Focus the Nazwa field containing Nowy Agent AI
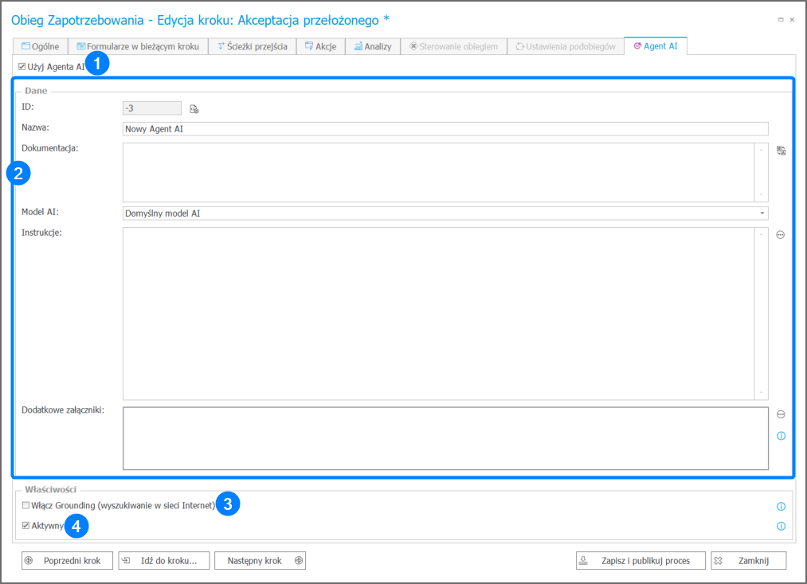 pyautogui.click(x=445, y=128)
